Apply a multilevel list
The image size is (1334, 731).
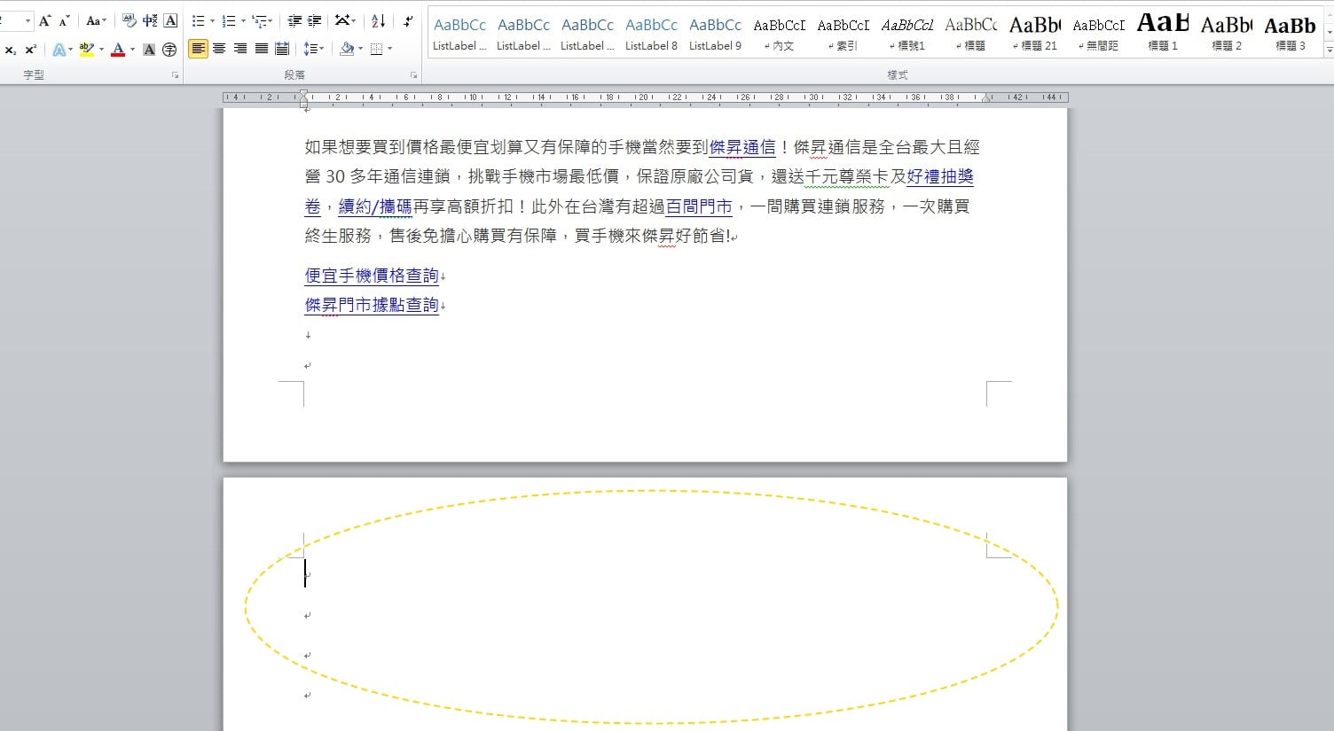(259, 21)
